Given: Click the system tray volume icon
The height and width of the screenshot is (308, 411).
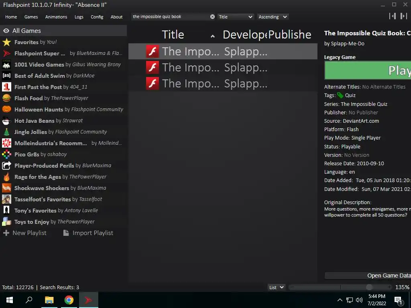Looking at the screenshot, I should [359, 300].
